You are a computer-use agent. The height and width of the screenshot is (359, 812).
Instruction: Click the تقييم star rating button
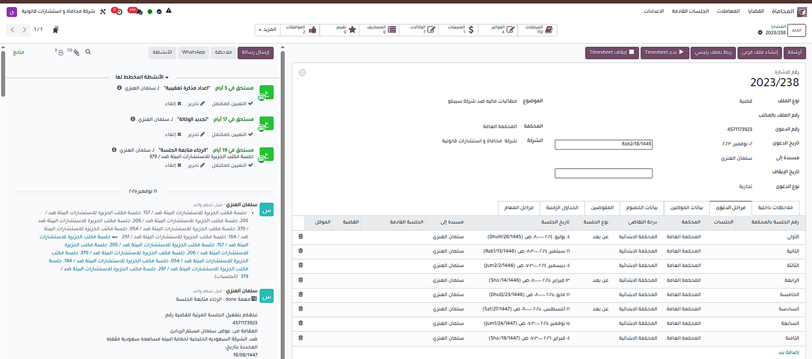(345, 30)
